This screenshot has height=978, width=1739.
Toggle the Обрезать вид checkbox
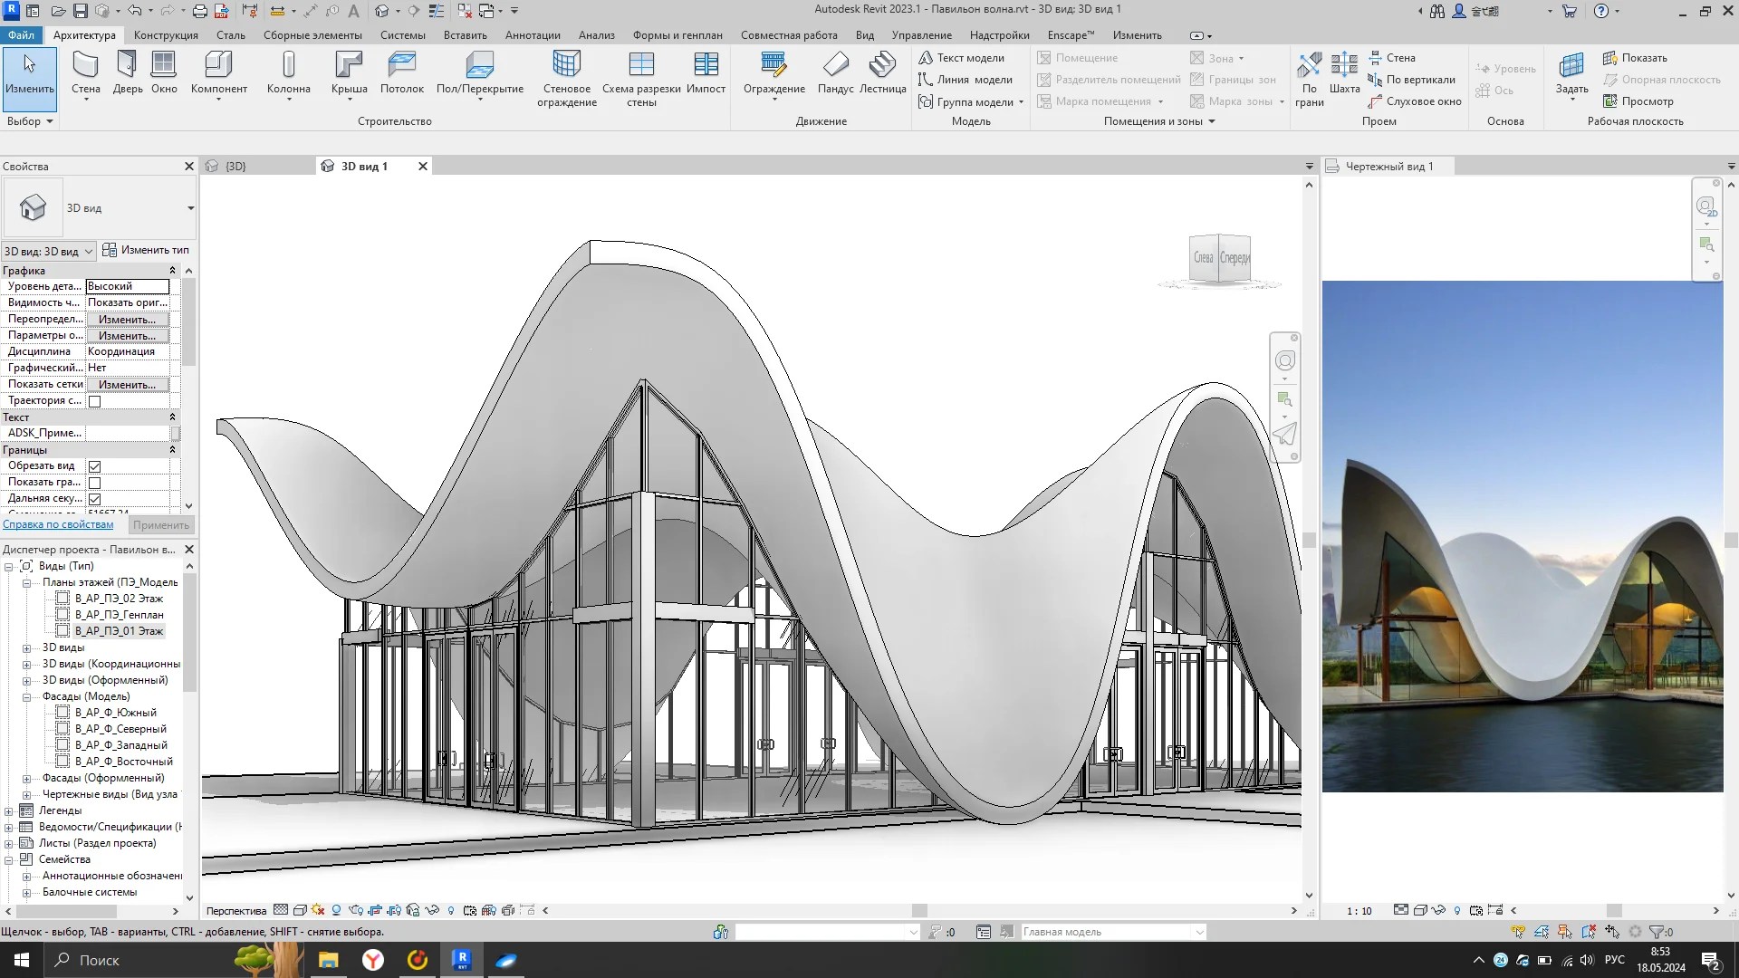click(95, 466)
